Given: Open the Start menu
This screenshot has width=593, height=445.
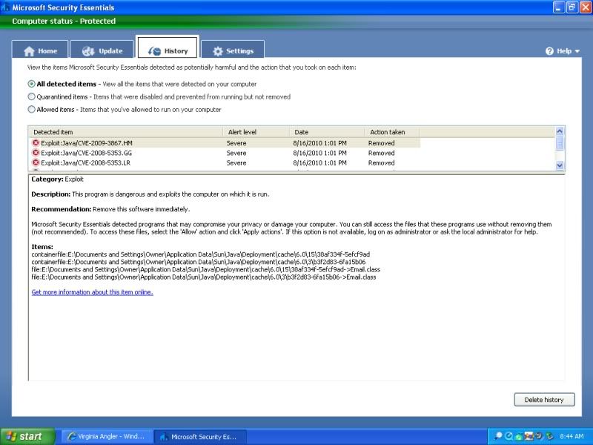Looking at the screenshot, I should point(27,436).
